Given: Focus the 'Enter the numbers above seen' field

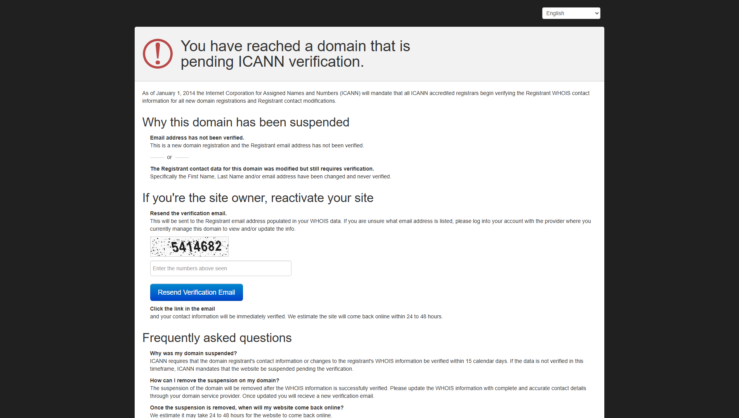Looking at the screenshot, I should (220, 268).
